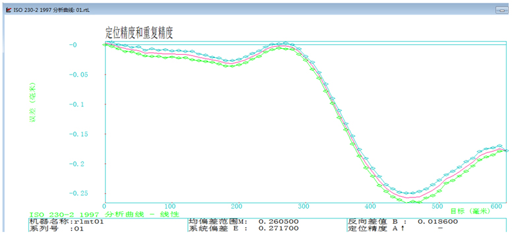Click the y-axis tick label '-0.05'
516x241 pixels.
pos(78,75)
